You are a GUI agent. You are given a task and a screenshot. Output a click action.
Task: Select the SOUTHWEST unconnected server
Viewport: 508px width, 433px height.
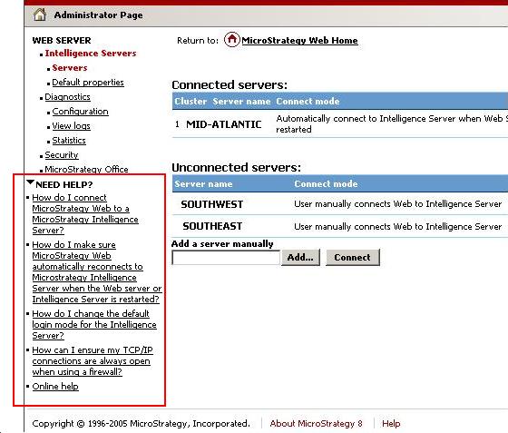212,204
